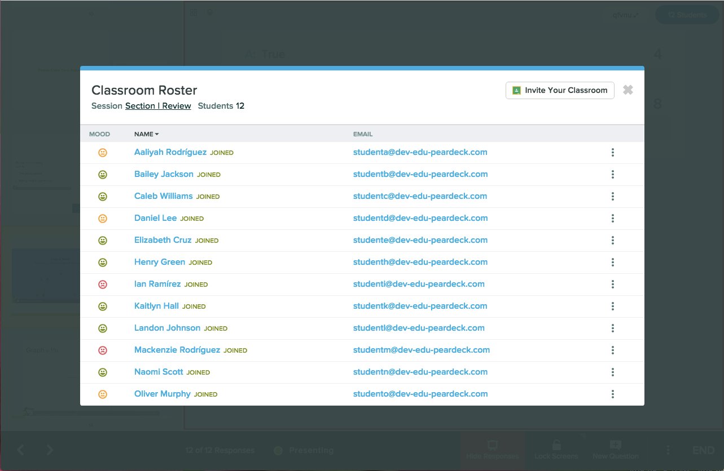Screen dimensions: 724x471
Task: Click email studentd@dev-edu-peardeck.com
Action: (x=420, y=218)
